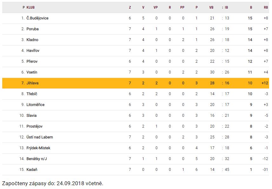This screenshot has height=189, width=272.
Task: Click the VP column header
Action: (156, 7)
